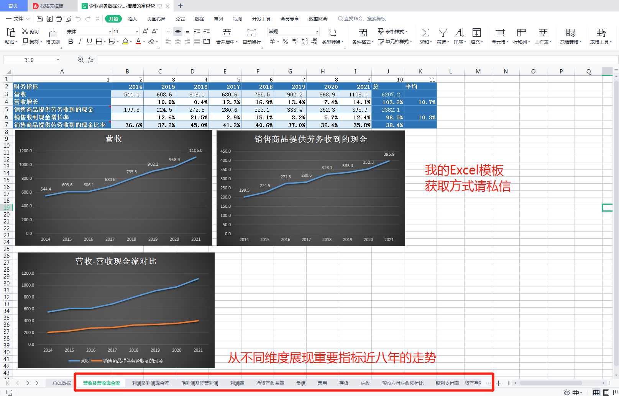Viewport: 619px width, 396px height.
Task: Click the Borders icon
Action: [x=99, y=41]
